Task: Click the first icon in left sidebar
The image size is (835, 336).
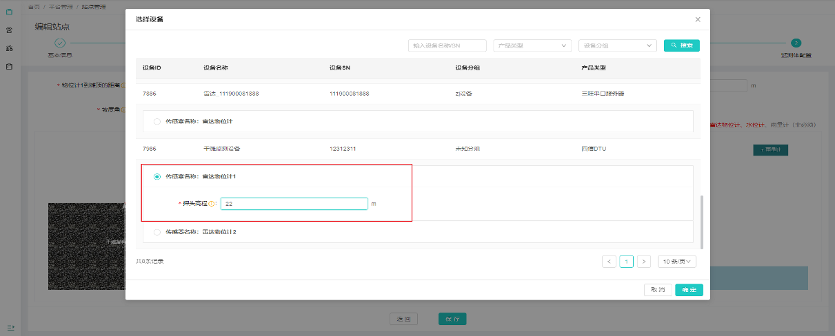Action: 9,12
